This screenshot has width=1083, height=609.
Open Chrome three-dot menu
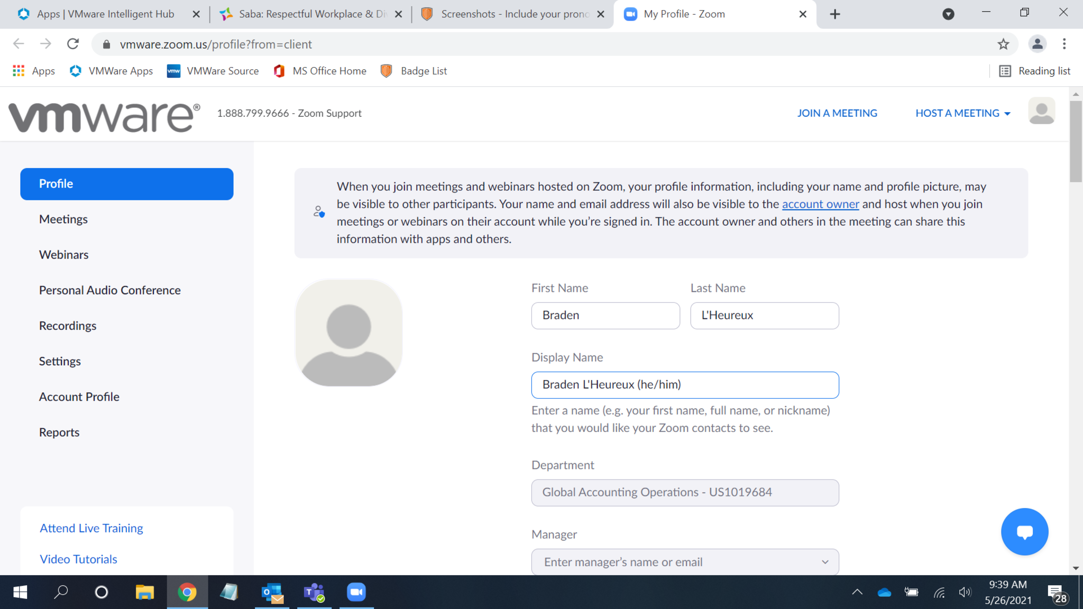point(1064,44)
